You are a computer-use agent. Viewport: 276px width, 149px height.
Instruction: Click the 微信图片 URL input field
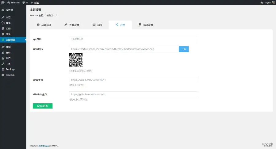click(x=124, y=49)
